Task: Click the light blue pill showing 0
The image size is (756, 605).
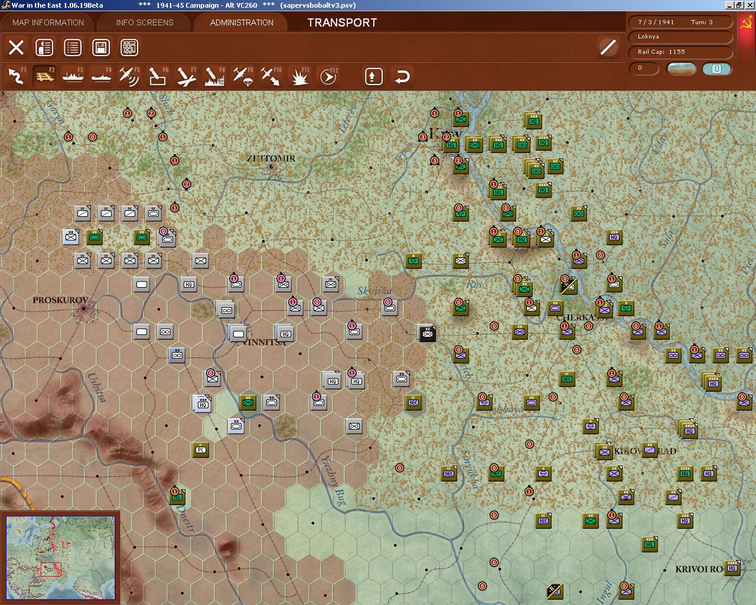Action: point(716,69)
